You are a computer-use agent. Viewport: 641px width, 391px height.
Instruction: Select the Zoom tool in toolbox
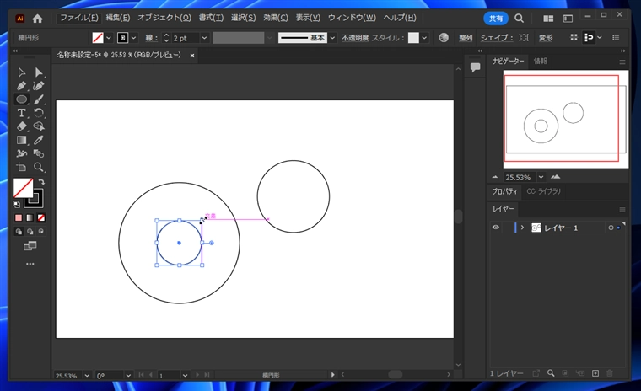[x=39, y=167]
